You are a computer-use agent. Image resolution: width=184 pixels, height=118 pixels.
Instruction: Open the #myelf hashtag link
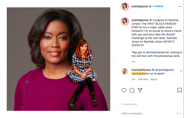[170, 34]
